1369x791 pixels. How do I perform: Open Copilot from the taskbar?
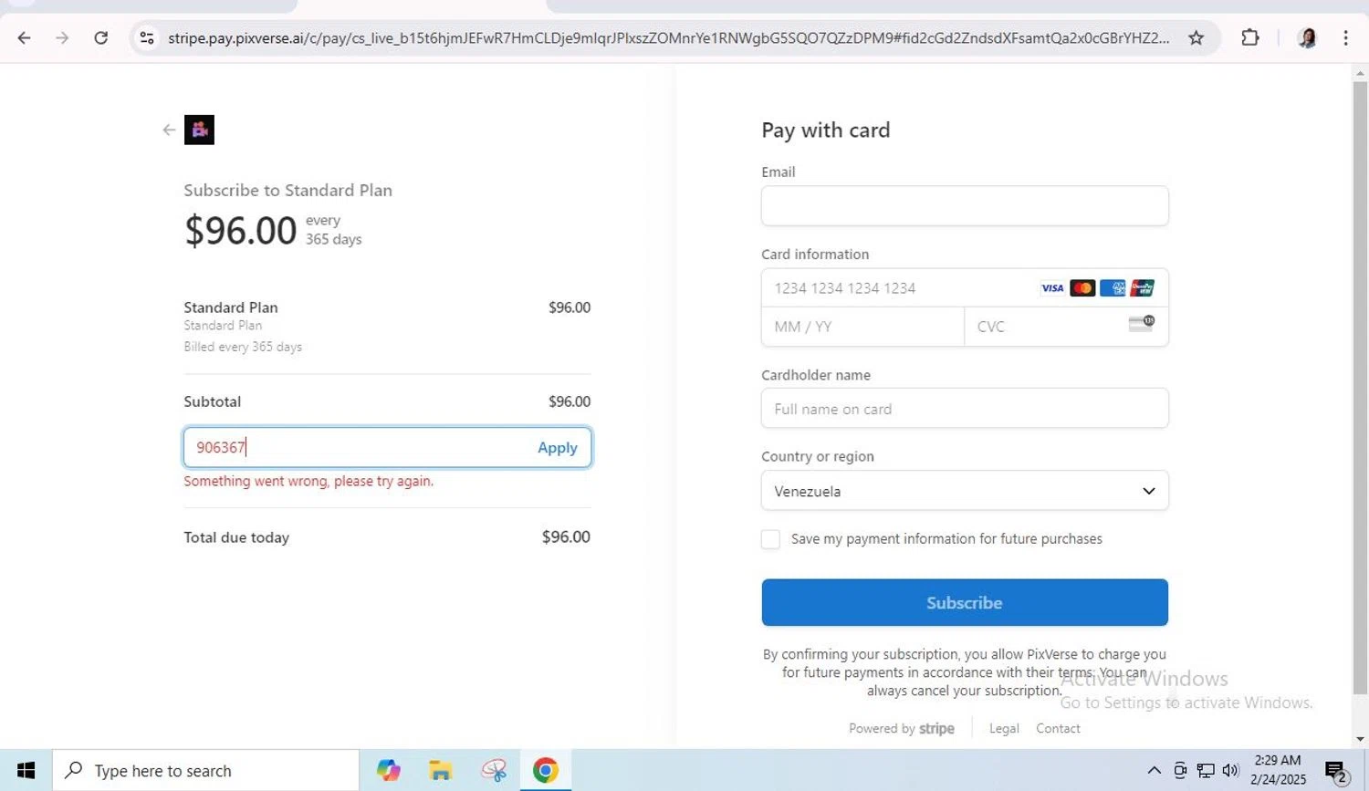389,771
